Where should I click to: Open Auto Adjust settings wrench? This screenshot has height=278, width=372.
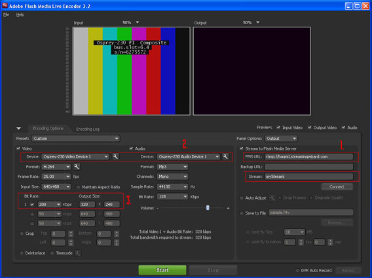272,198
